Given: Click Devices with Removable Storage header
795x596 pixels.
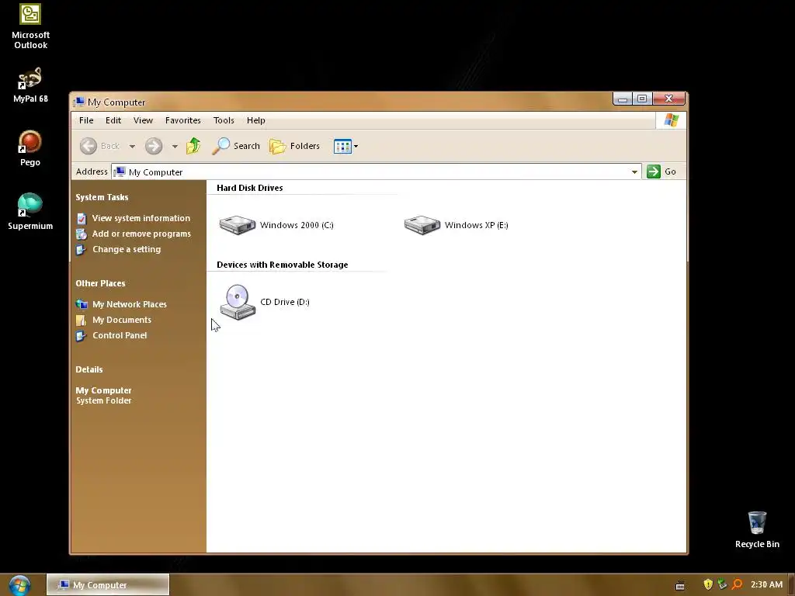Looking at the screenshot, I should point(283,265).
